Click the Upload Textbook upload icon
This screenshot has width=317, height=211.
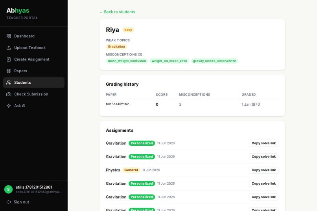tap(9, 48)
